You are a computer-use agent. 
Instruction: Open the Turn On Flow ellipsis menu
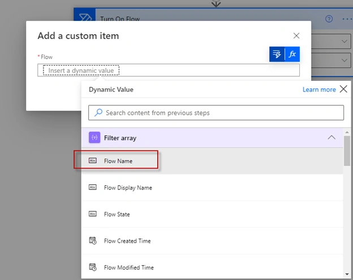point(347,19)
